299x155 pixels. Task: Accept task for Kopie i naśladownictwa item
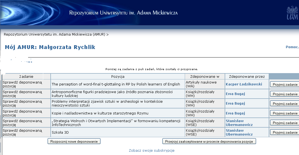285,113
